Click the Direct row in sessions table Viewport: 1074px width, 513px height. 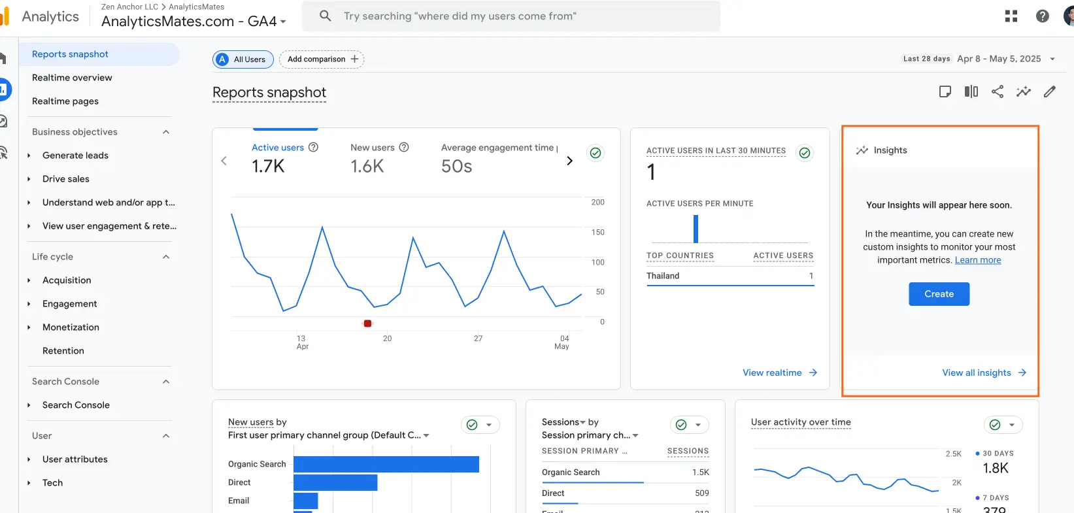626,493
